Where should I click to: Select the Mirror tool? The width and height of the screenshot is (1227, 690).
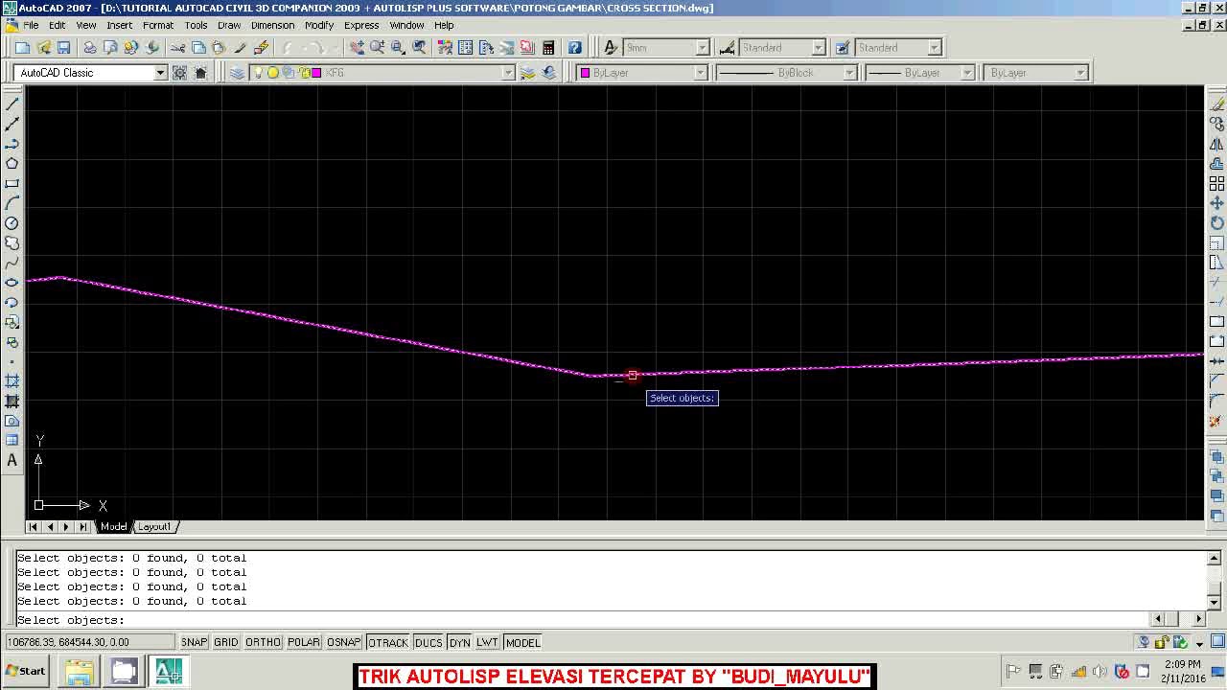point(1216,144)
